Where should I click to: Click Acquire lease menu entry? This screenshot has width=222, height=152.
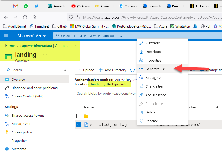pyautogui.click(x=156, y=95)
